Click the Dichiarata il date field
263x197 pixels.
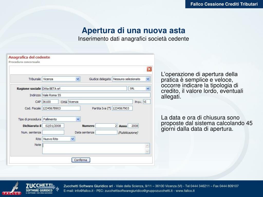53,126
